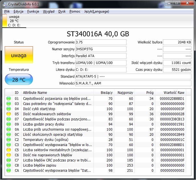Select the 'Ilość realokowanych sektorów' row name
196x182 pixels.
click(x=47, y=114)
